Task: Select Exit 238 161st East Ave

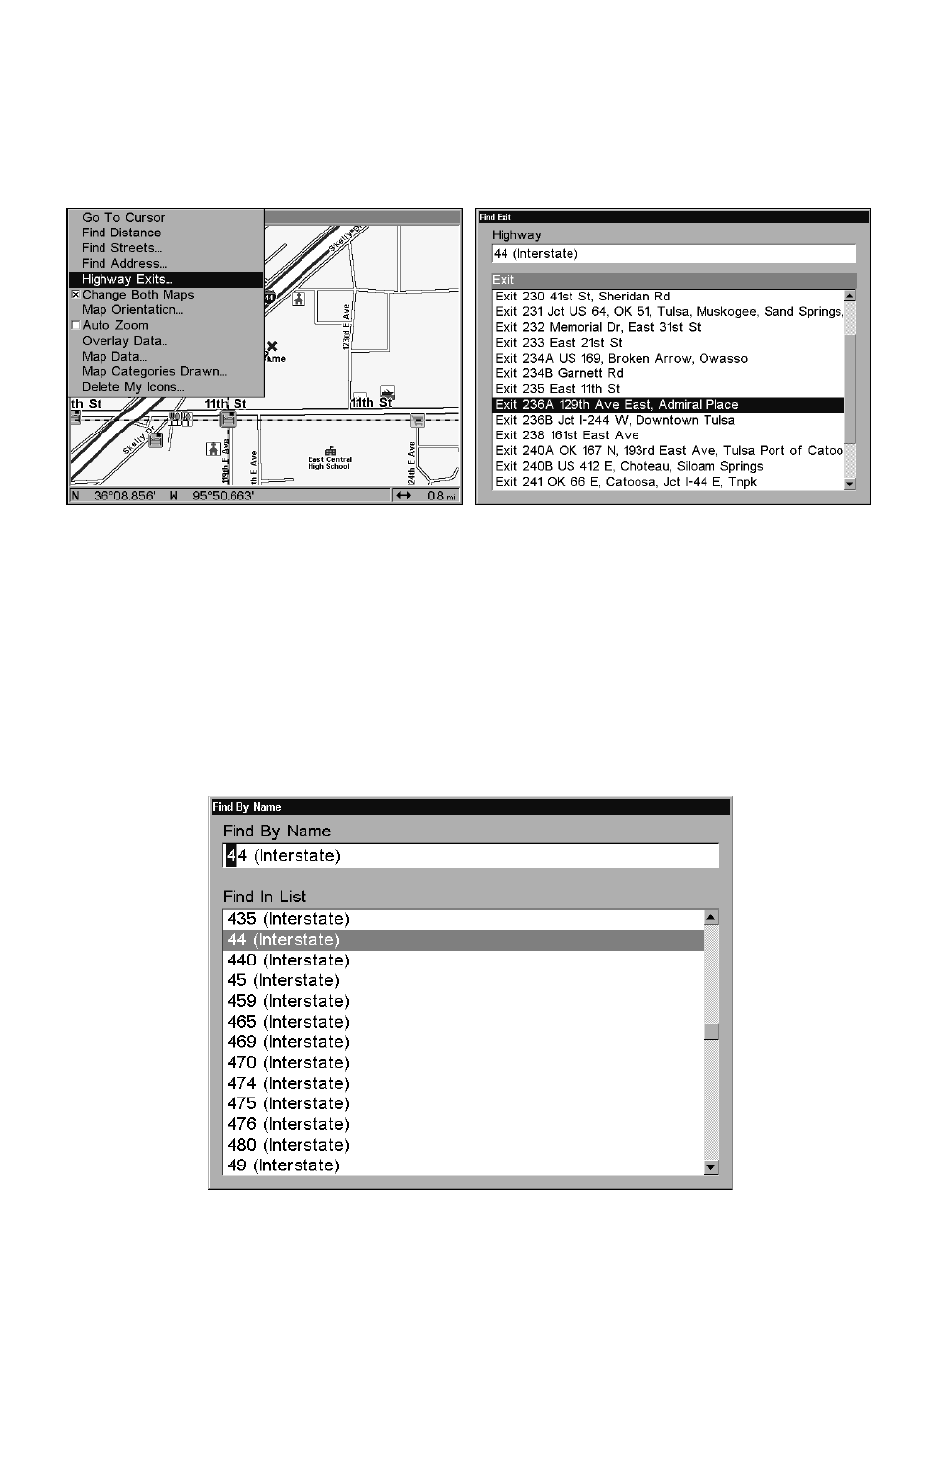Action: [668, 435]
